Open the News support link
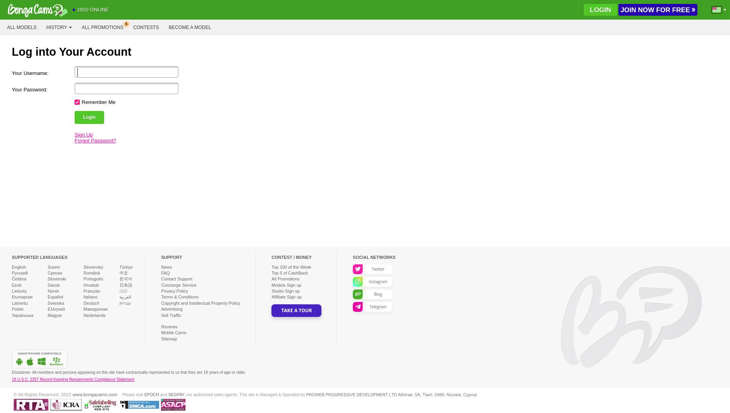The image size is (730, 413). tap(166, 267)
